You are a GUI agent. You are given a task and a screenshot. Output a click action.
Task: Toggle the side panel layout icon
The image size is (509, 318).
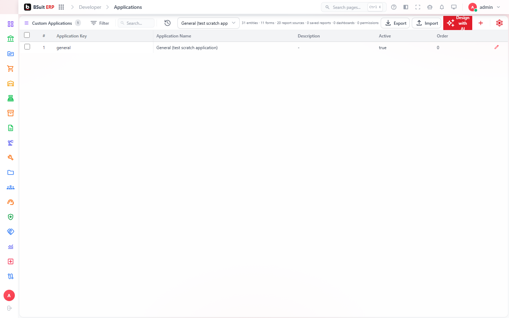[406, 7]
